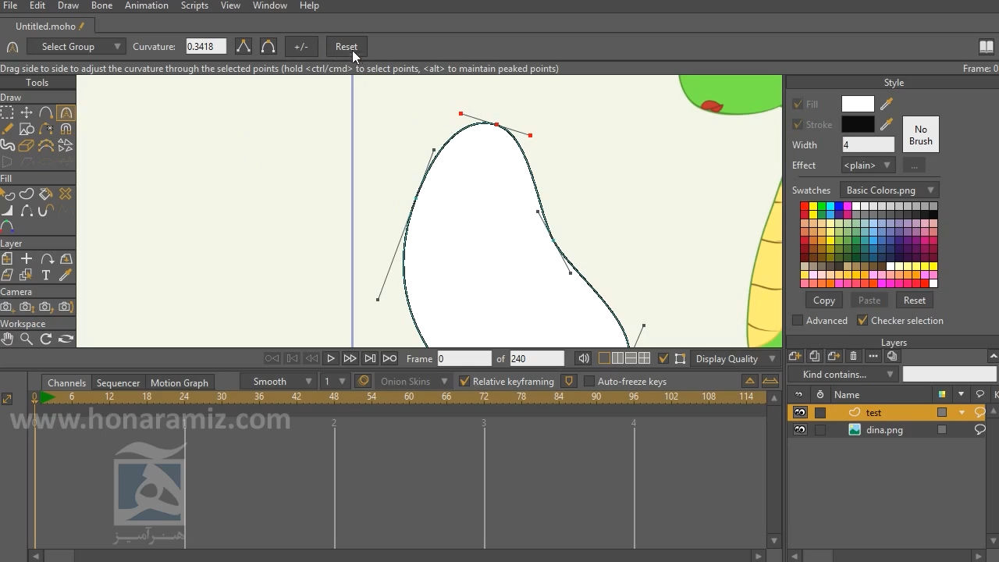Click the Reset style button below swatches
999x562 pixels.
pyautogui.click(x=915, y=301)
